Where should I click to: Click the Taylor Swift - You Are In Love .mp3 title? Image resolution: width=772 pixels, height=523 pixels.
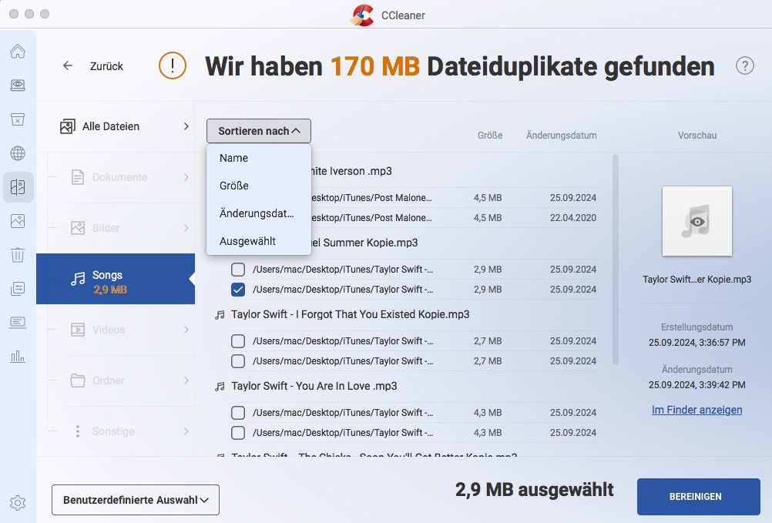(314, 386)
